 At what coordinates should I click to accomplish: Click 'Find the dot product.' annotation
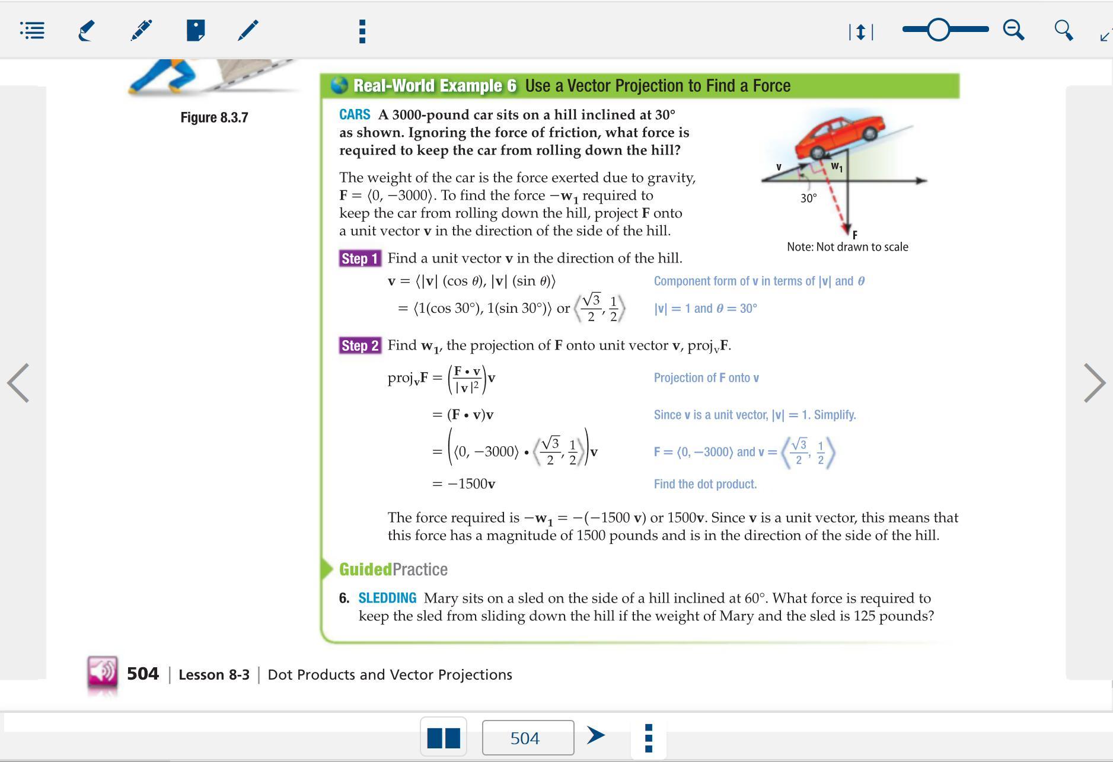point(705,484)
